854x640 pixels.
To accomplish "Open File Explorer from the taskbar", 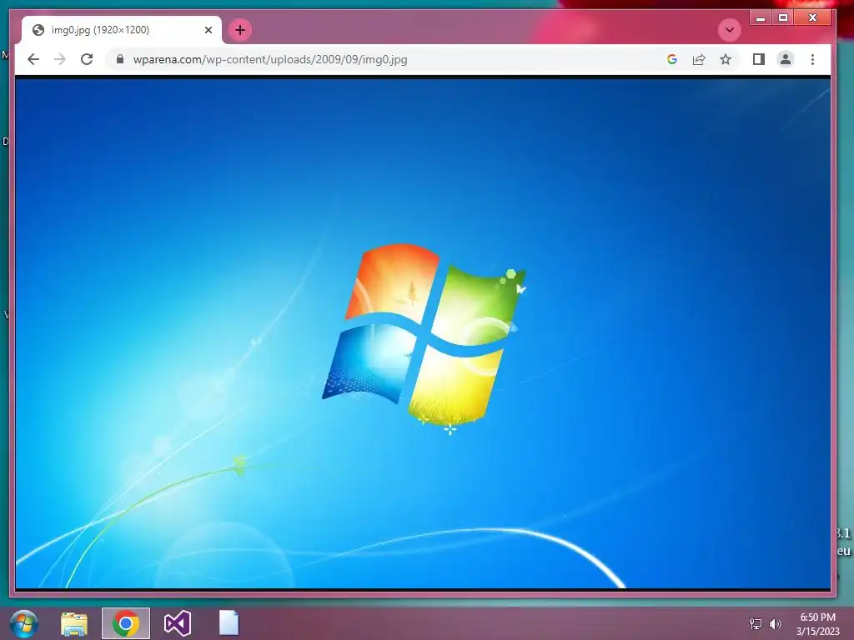I will click(x=74, y=623).
